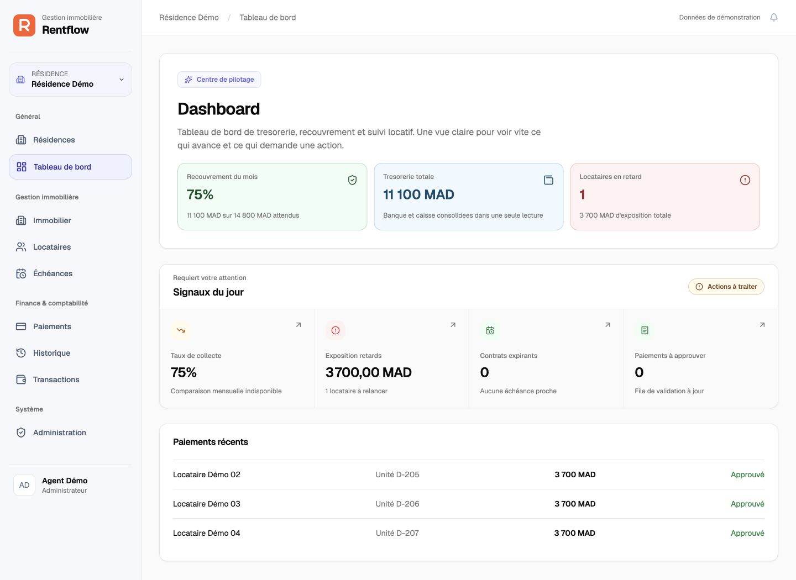This screenshot has height=580, width=796.
Task: Click the alert icon on Locataires en retard card
Action: [x=745, y=180]
